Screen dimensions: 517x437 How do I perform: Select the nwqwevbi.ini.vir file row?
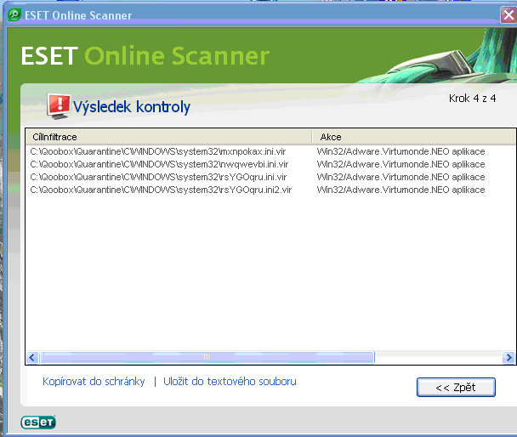pyautogui.click(x=159, y=164)
